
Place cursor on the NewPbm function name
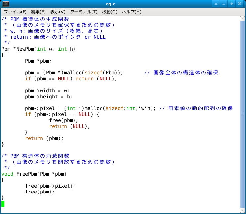[x=25, y=49]
